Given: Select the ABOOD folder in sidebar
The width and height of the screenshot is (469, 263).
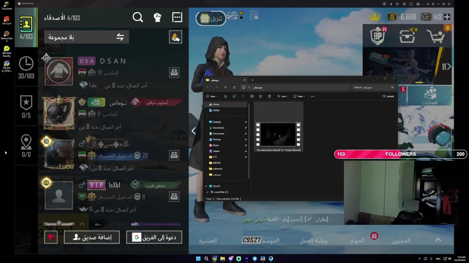Looking at the screenshot, I should coord(226,163).
